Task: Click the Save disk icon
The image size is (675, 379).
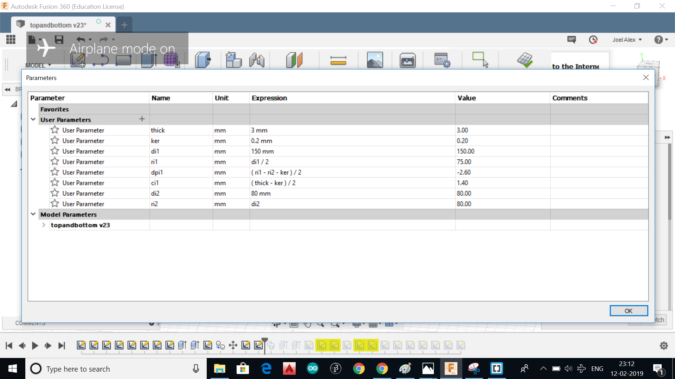Action: (59, 39)
